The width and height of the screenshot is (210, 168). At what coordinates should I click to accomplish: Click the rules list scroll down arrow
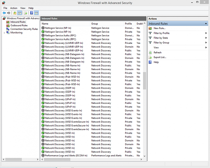pos(144,156)
